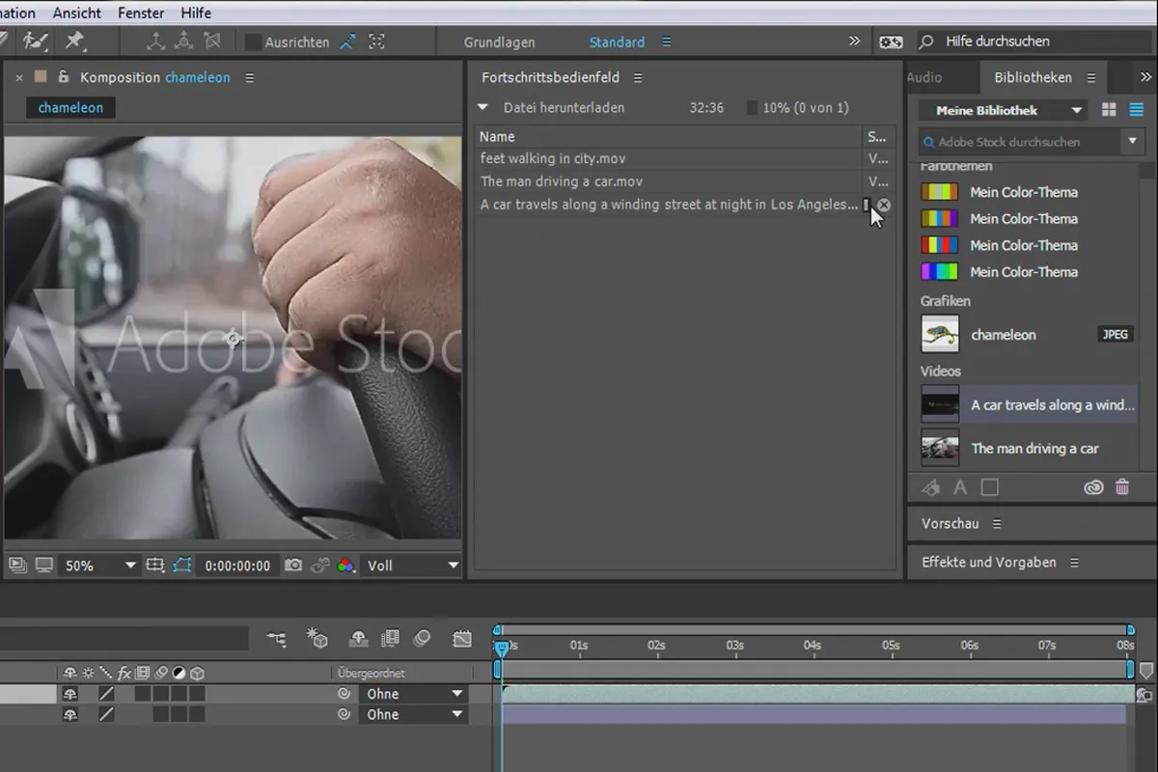Enable frame blending film-strip icon in timeline
Image resolution: width=1158 pixels, height=772 pixels.
(390, 638)
